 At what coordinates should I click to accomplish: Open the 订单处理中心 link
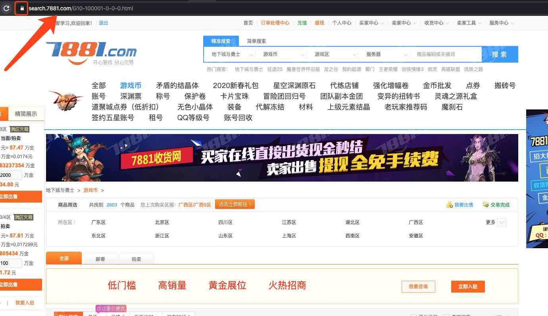[x=275, y=23]
